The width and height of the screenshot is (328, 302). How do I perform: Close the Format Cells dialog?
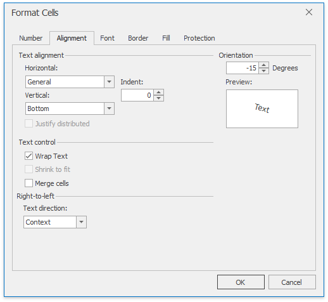tap(309, 12)
